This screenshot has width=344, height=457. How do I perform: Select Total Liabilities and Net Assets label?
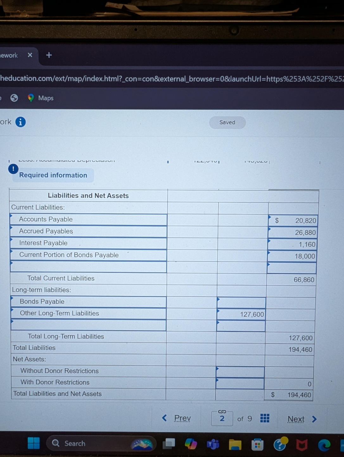click(x=57, y=394)
